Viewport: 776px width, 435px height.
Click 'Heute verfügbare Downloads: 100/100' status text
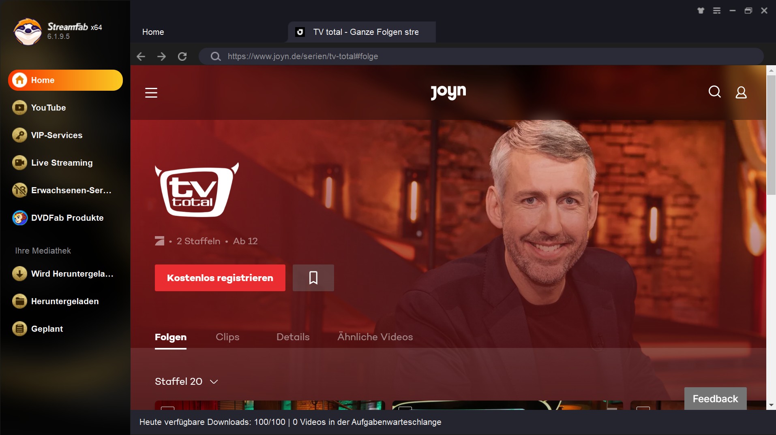[x=212, y=422]
